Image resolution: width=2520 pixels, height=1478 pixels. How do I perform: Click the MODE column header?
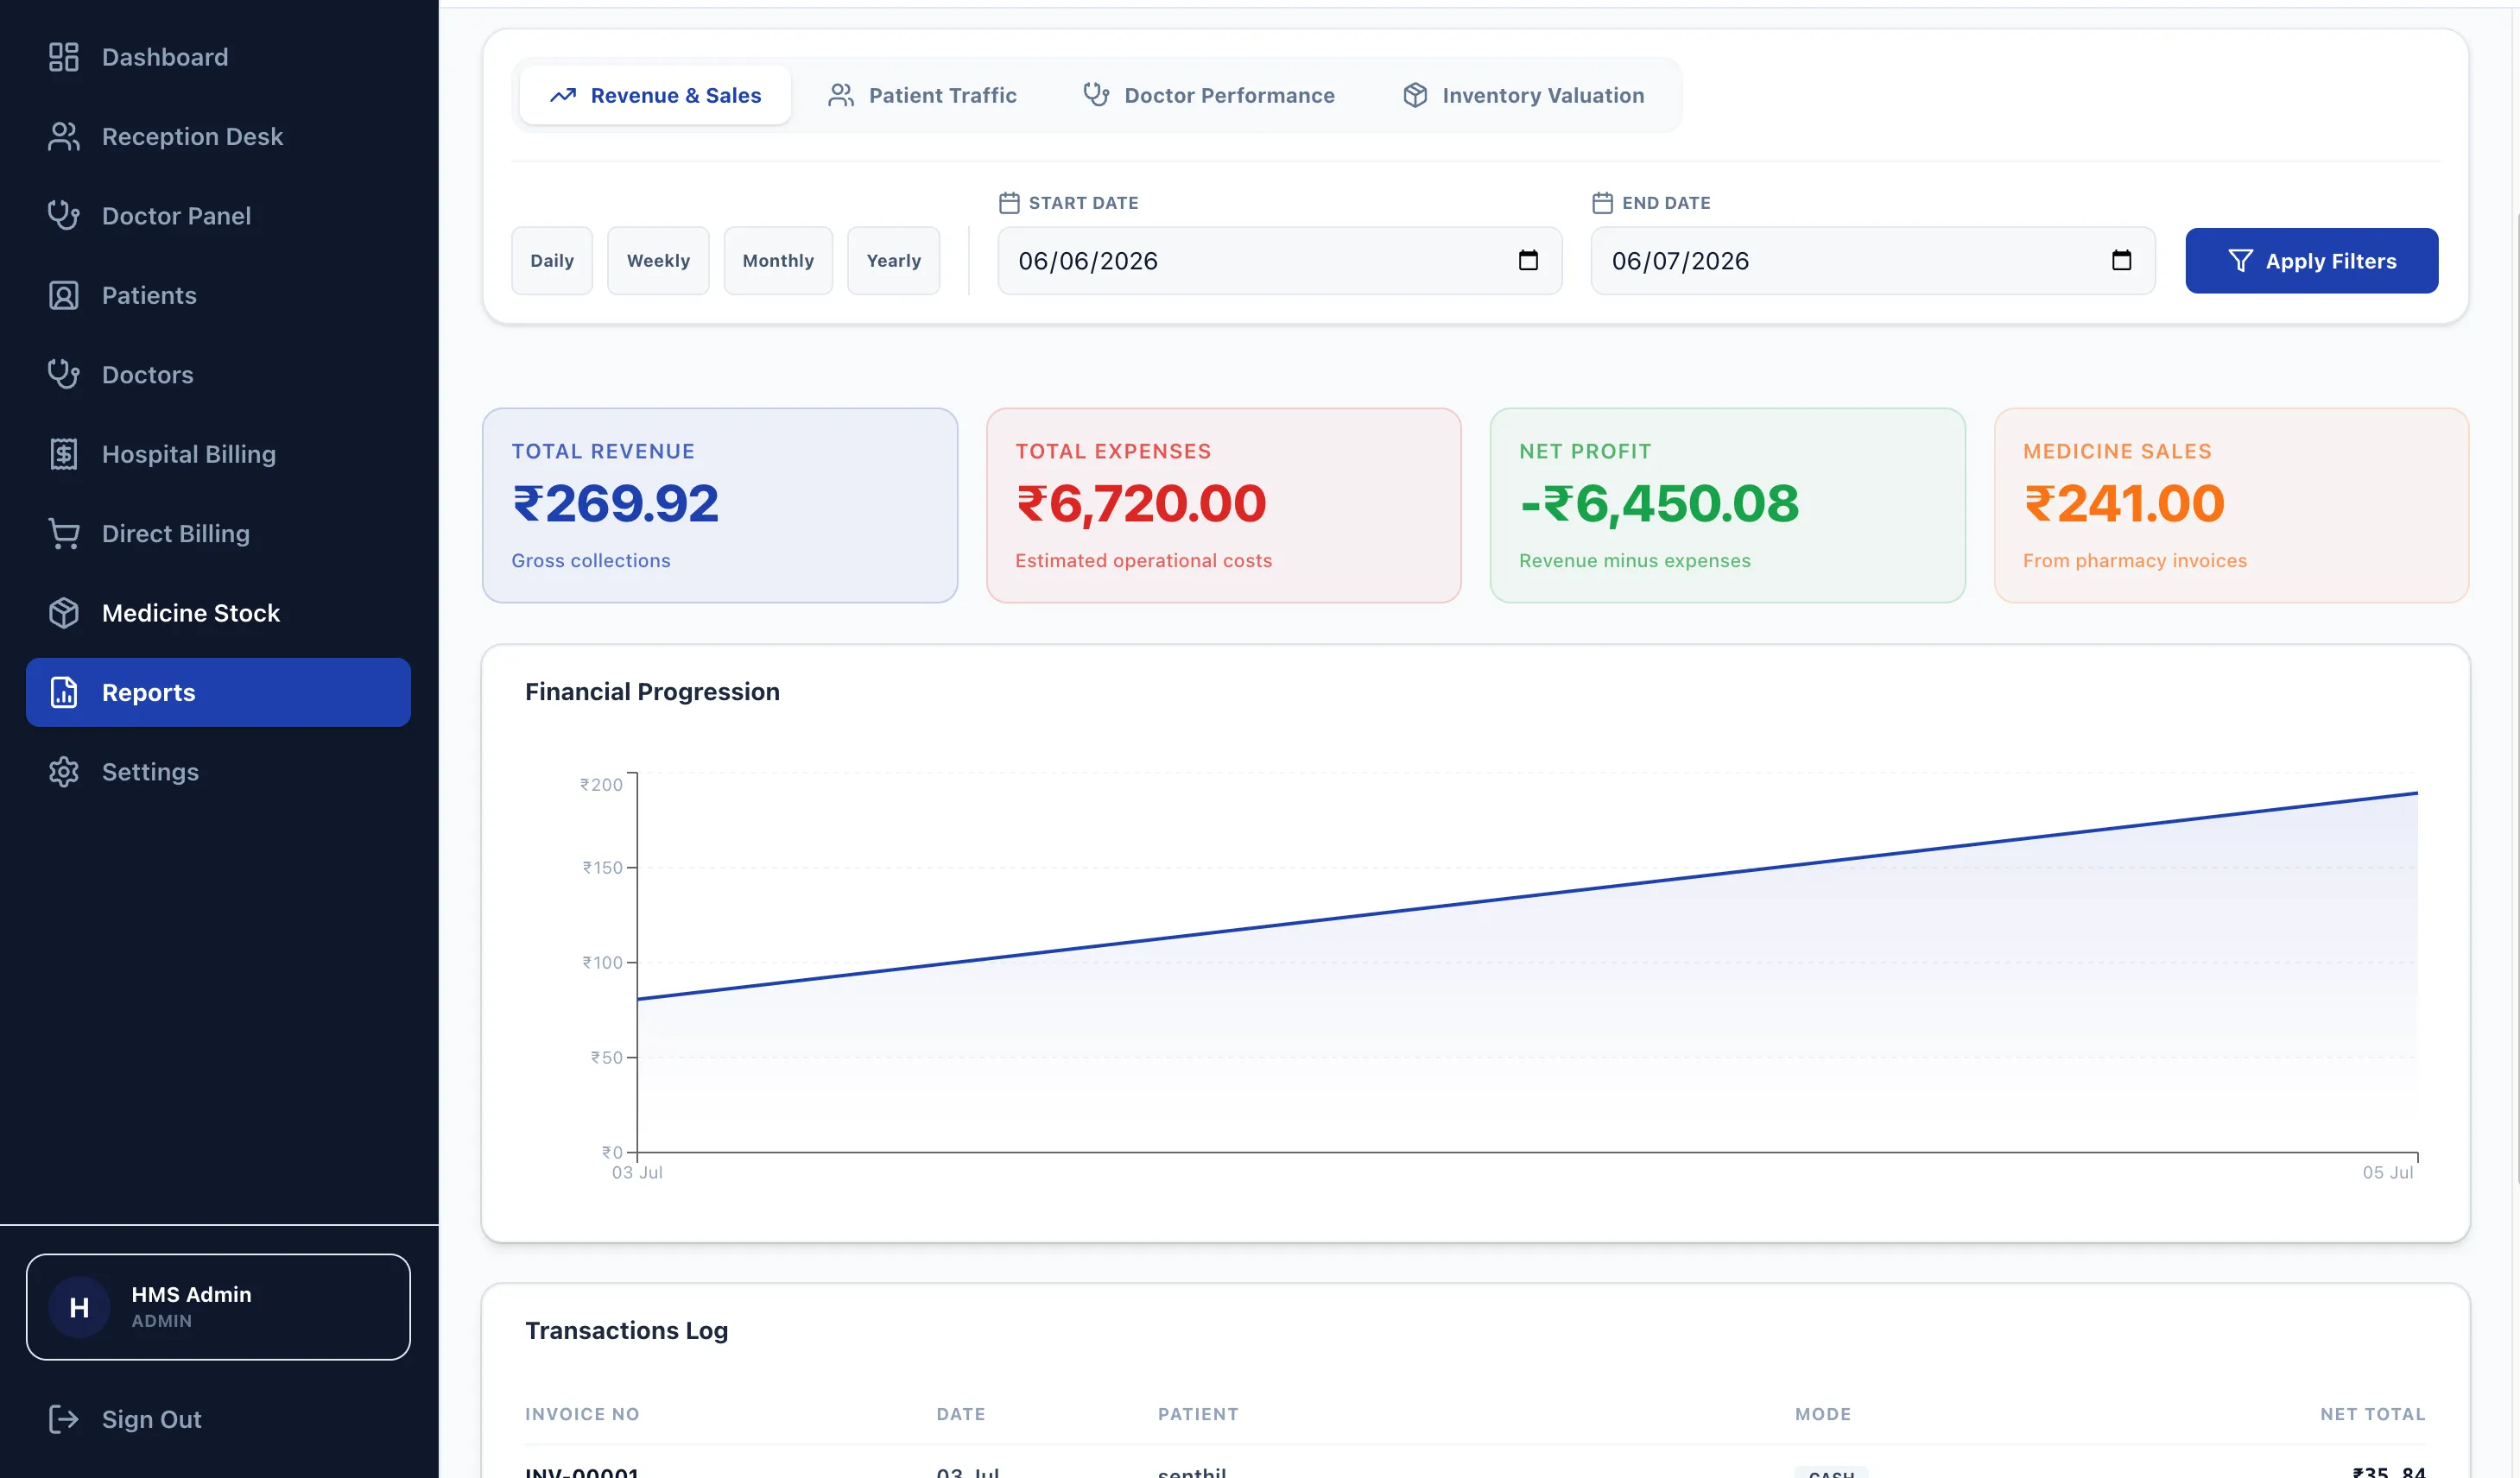pyautogui.click(x=1823, y=1414)
